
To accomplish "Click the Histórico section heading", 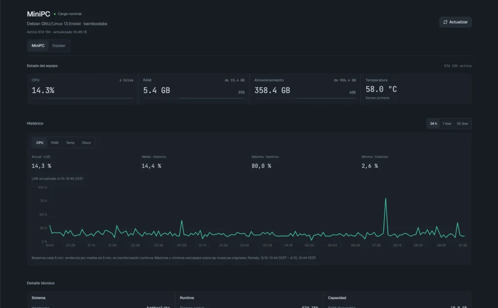I will [35, 123].
